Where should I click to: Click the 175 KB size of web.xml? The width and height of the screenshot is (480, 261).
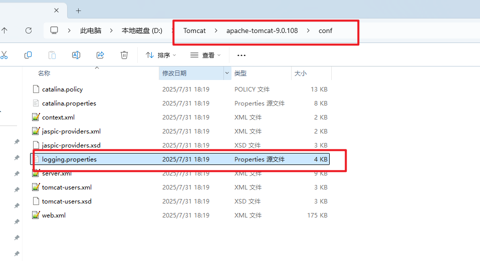point(318,215)
